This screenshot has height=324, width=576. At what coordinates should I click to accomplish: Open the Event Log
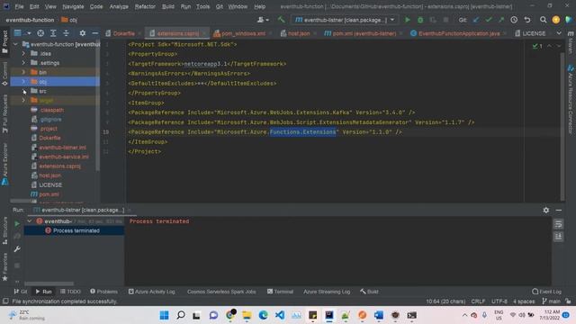point(546,292)
